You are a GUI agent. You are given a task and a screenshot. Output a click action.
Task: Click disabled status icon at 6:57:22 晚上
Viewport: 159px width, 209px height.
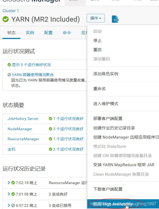pyautogui.click(x=13, y=205)
